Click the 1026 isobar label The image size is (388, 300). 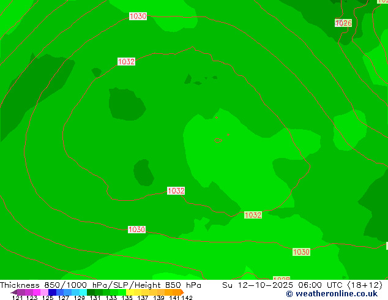(x=343, y=23)
